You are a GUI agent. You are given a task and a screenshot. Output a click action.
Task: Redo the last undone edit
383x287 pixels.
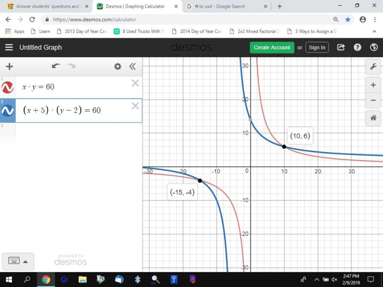71,66
